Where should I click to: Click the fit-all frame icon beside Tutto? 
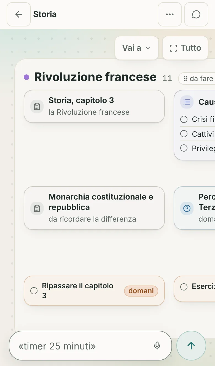[x=173, y=48]
